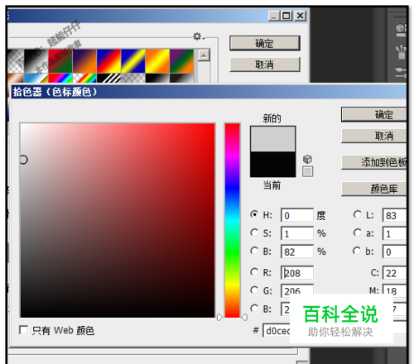This screenshot has height=364, width=414.
Task: Click the H degree input field
Action: [297, 215]
